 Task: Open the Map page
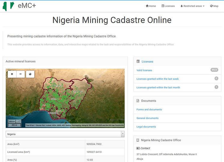[x=214, y=6]
